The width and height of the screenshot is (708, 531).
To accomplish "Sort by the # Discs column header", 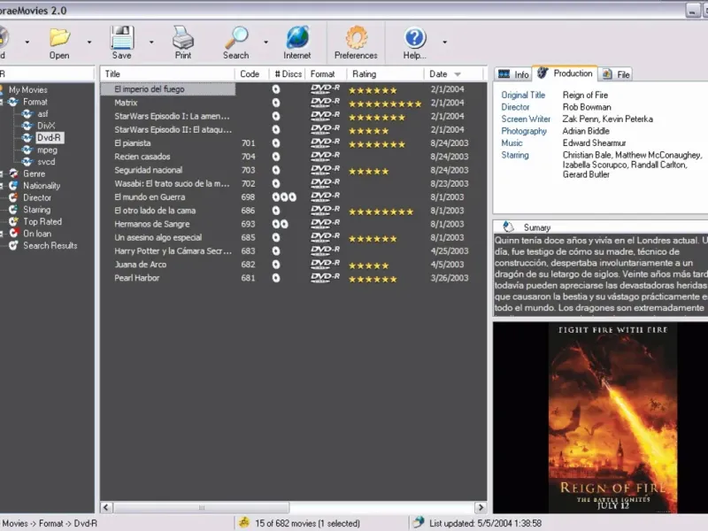I will [288, 74].
